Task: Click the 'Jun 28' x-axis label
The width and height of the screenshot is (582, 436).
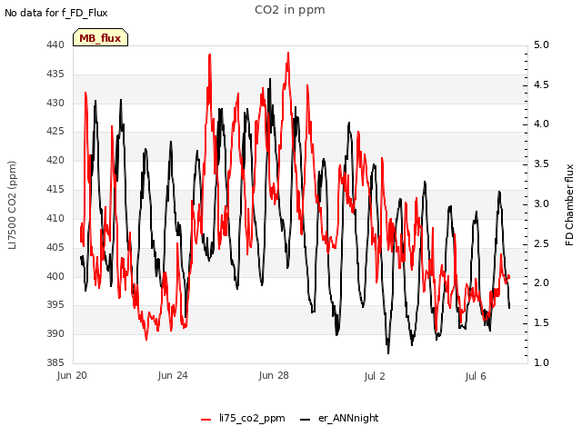Action: [274, 375]
